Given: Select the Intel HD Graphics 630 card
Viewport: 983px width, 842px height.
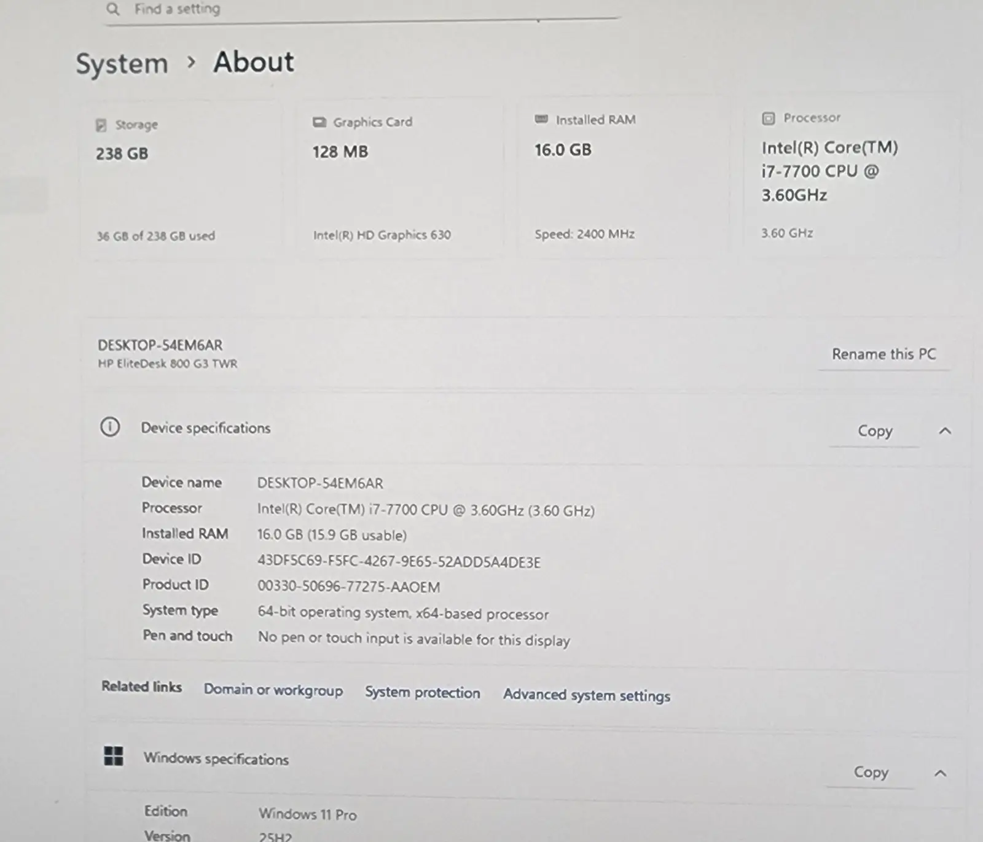Looking at the screenshot, I should 399,178.
